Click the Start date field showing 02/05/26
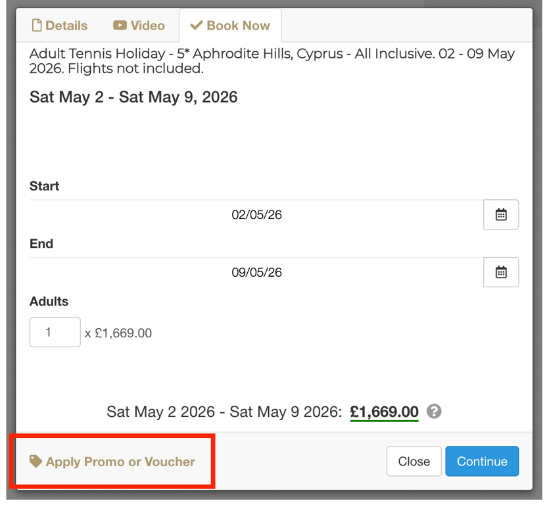This screenshot has height=505, width=545. (x=256, y=215)
